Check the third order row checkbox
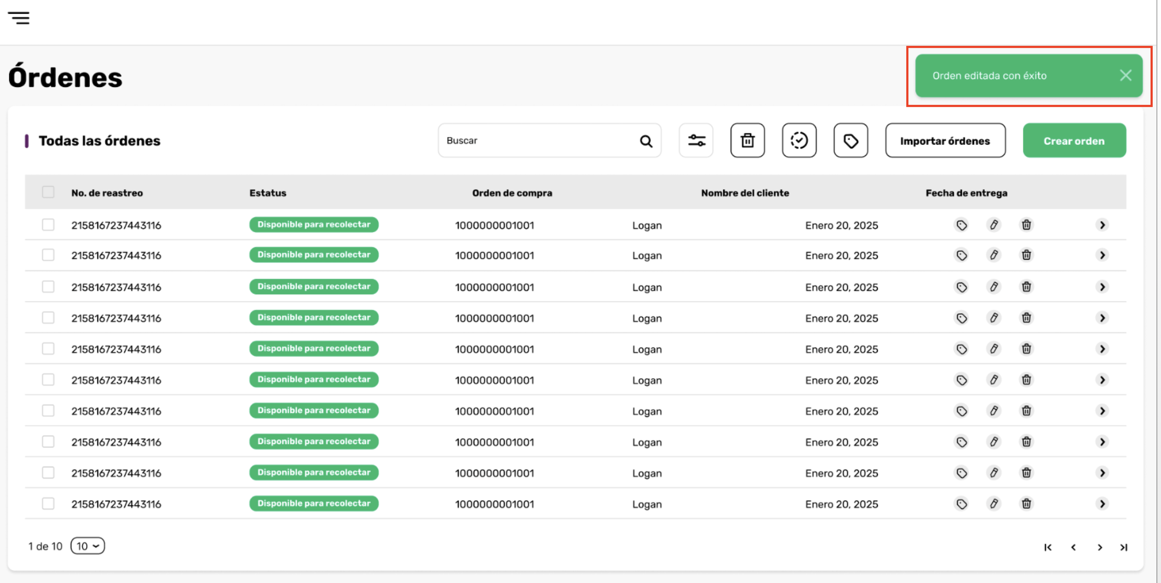This screenshot has height=583, width=1161. pyautogui.click(x=48, y=287)
